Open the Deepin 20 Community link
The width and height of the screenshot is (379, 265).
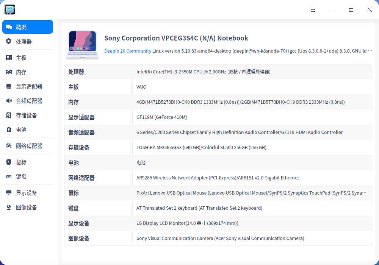[x=128, y=50]
